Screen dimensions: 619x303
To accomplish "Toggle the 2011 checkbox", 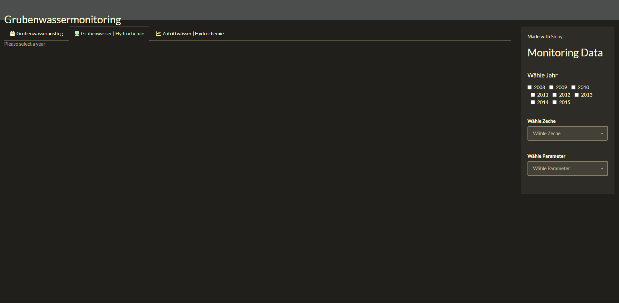I will point(533,95).
